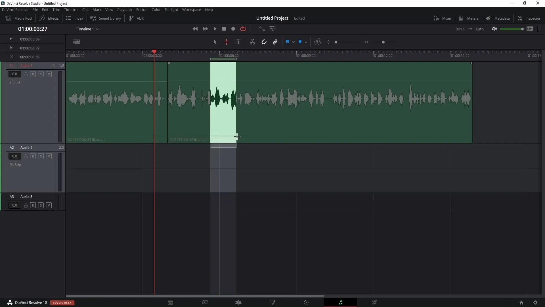This screenshot has height=307, width=545.
Task: Click the fast forward transport button
Action: coord(205,29)
